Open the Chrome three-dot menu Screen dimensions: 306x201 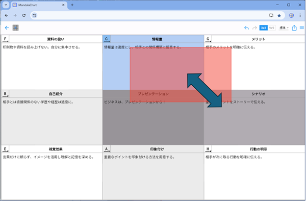pos(300,15)
